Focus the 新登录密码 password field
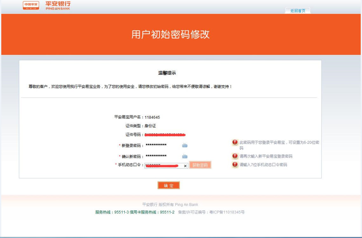 (x=163, y=145)
